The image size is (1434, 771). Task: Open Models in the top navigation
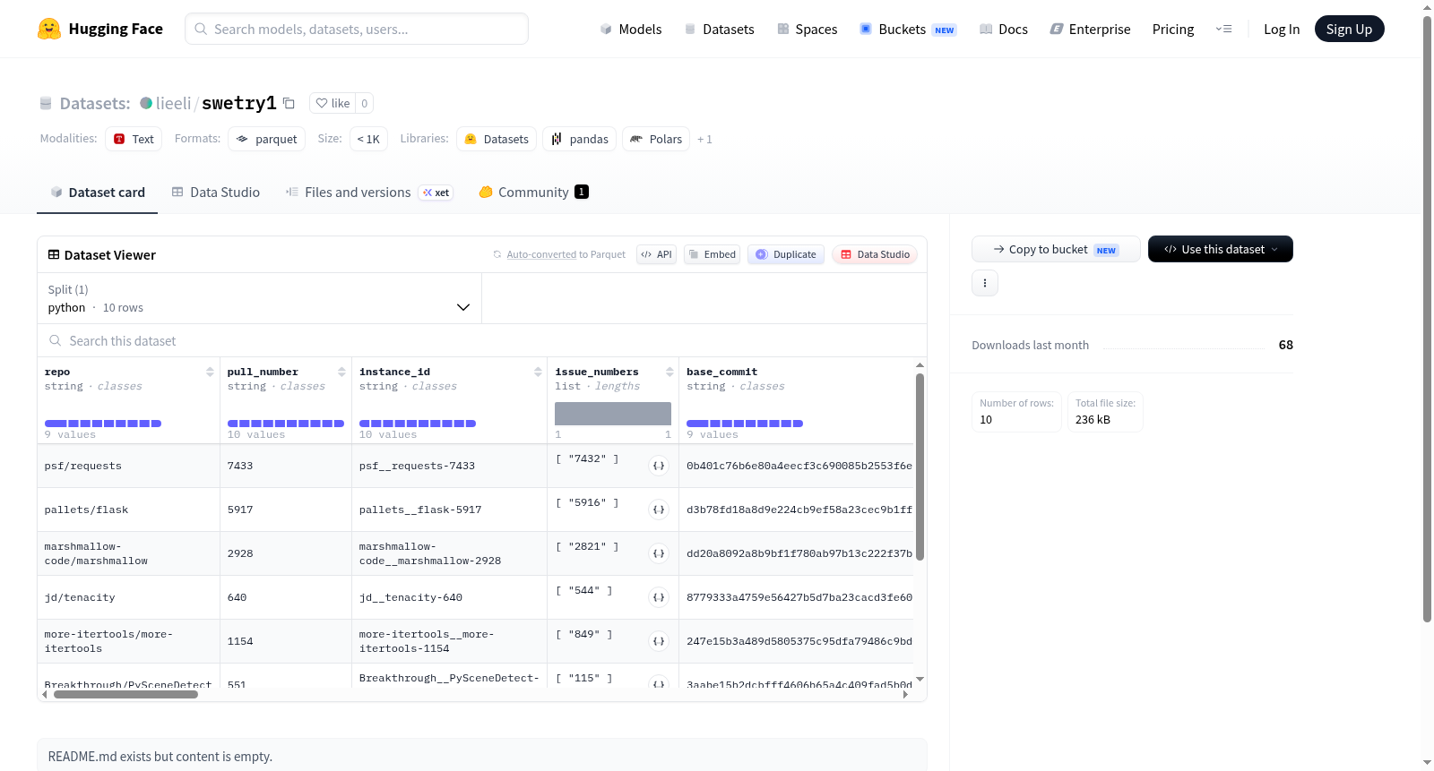[x=631, y=30]
